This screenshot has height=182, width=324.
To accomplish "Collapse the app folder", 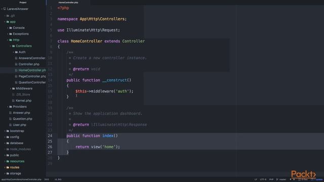I will [x=5, y=22].
